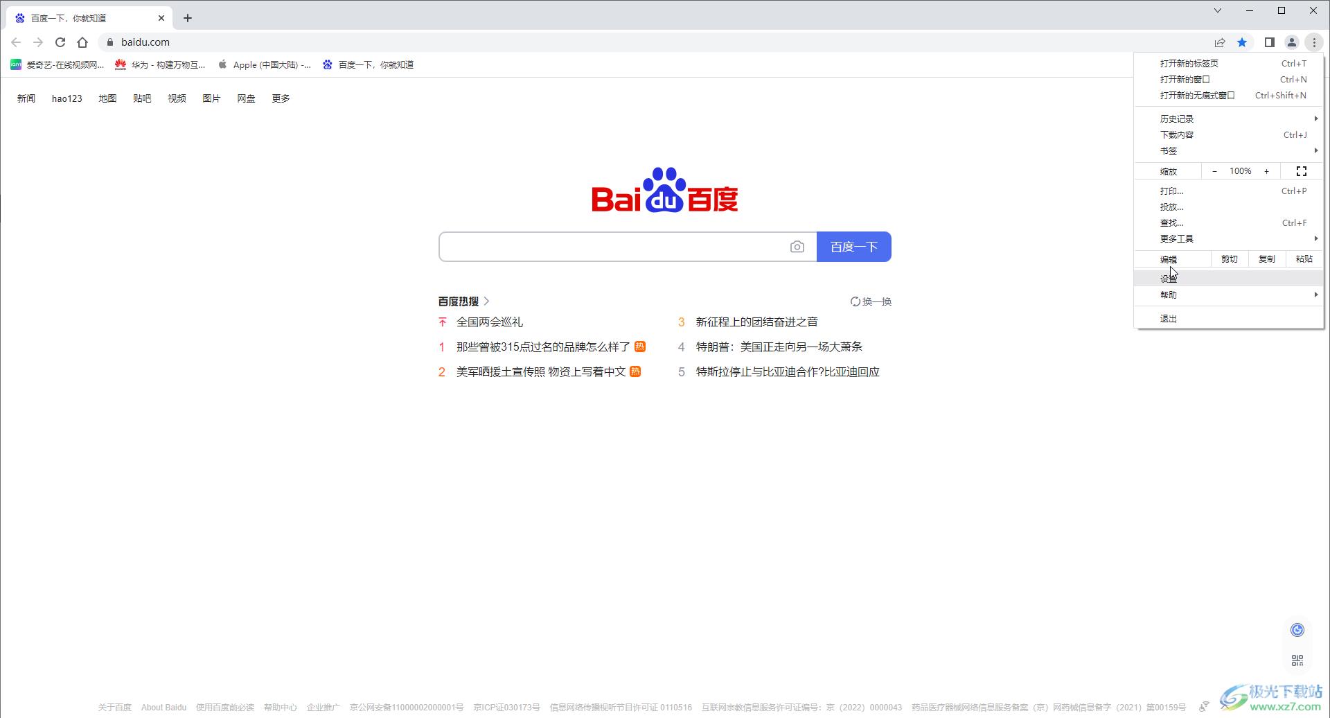Decrease zoom with minus button
1330x718 pixels.
(x=1214, y=171)
